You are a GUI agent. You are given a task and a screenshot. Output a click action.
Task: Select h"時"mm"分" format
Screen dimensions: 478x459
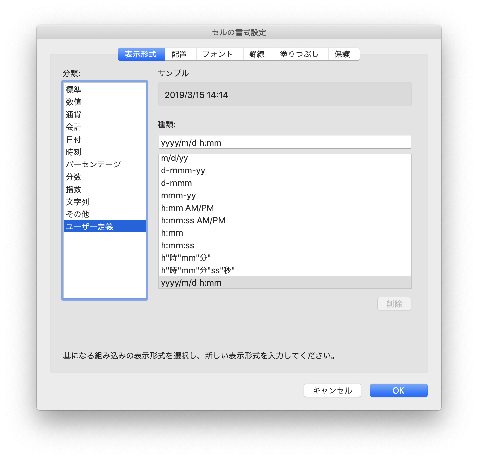click(285, 258)
